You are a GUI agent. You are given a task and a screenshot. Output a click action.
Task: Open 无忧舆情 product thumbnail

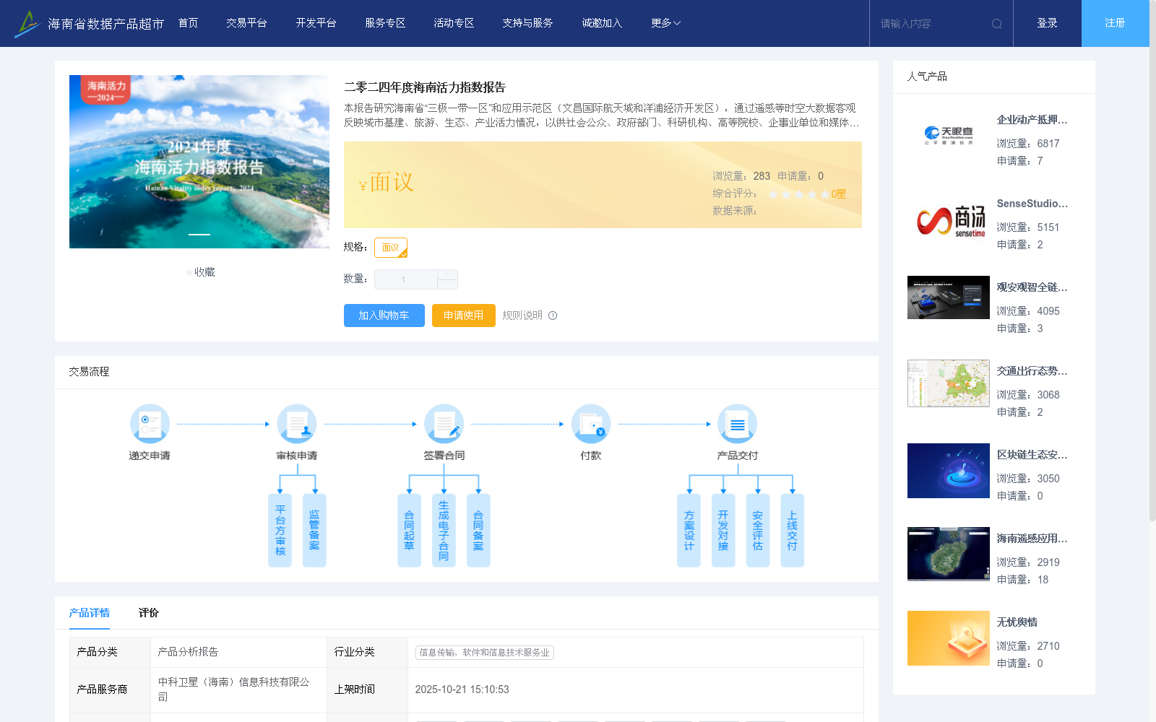coord(949,638)
